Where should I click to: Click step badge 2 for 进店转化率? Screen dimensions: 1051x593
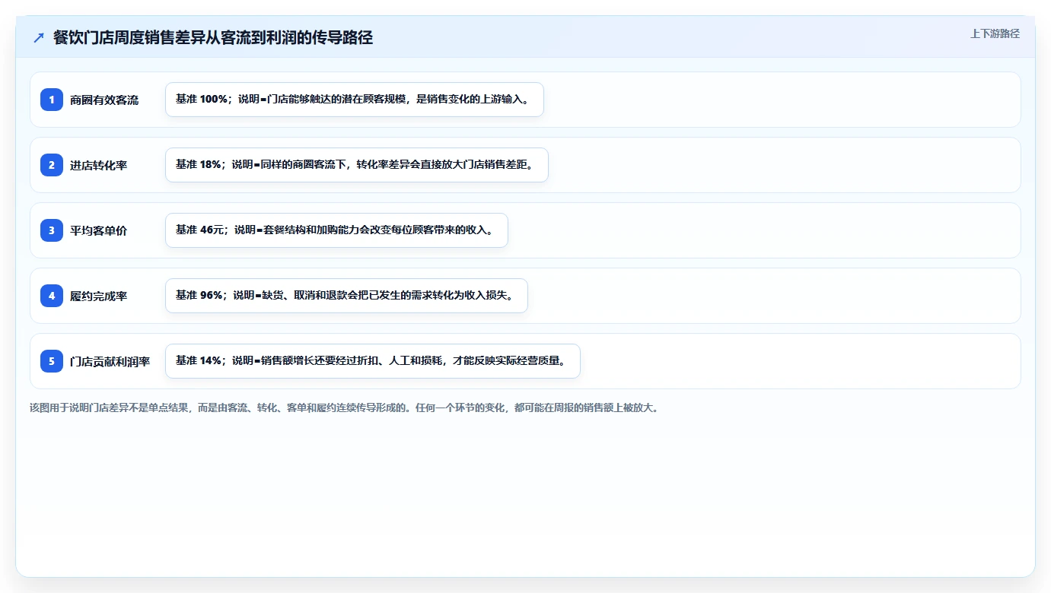(52, 165)
